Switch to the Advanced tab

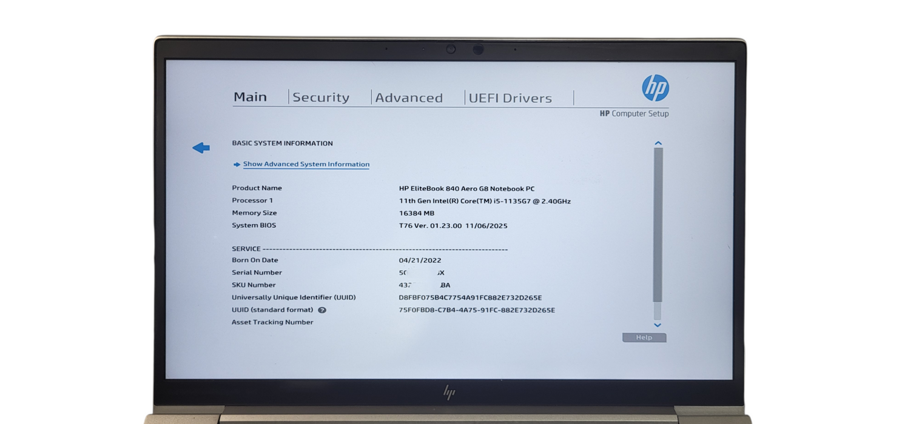[x=409, y=97]
